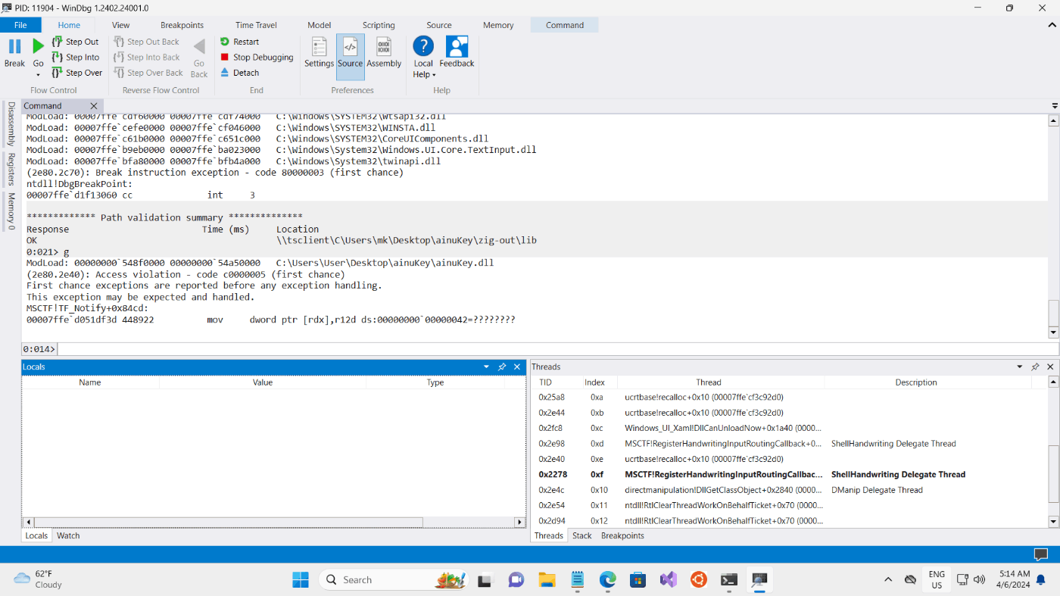Open the weather widget showing 62°F

click(39, 579)
